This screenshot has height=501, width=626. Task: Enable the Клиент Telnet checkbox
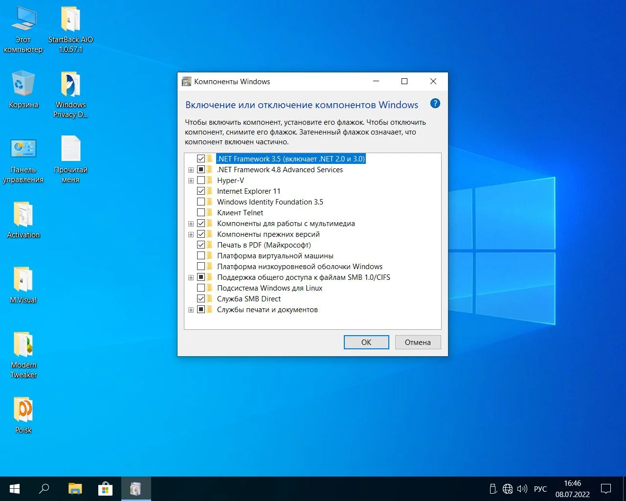click(201, 213)
